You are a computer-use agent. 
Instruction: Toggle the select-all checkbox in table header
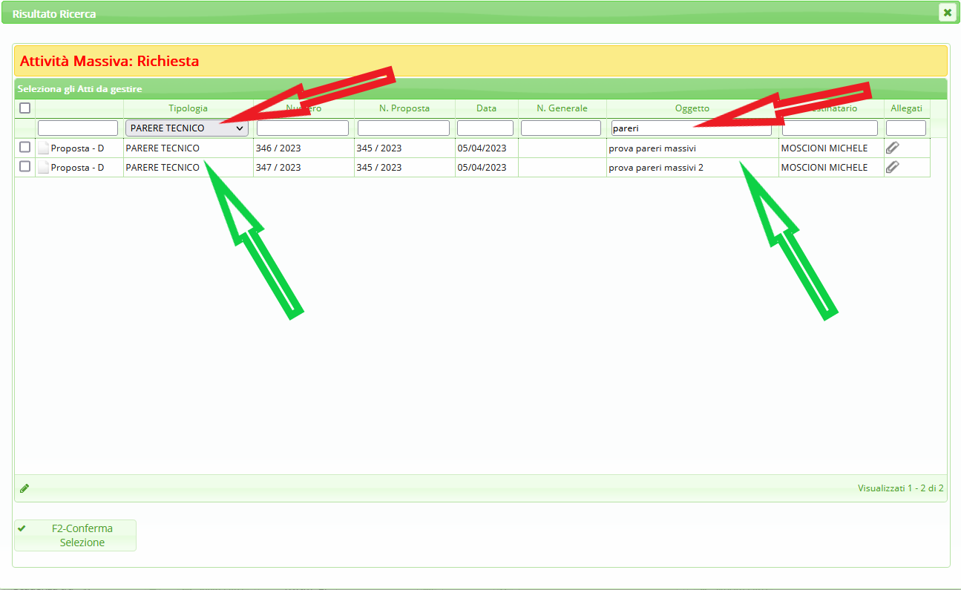24,108
